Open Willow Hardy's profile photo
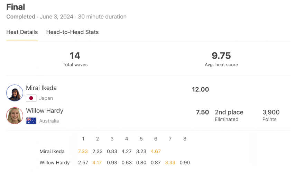 pyautogui.click(x=15, y=116)
